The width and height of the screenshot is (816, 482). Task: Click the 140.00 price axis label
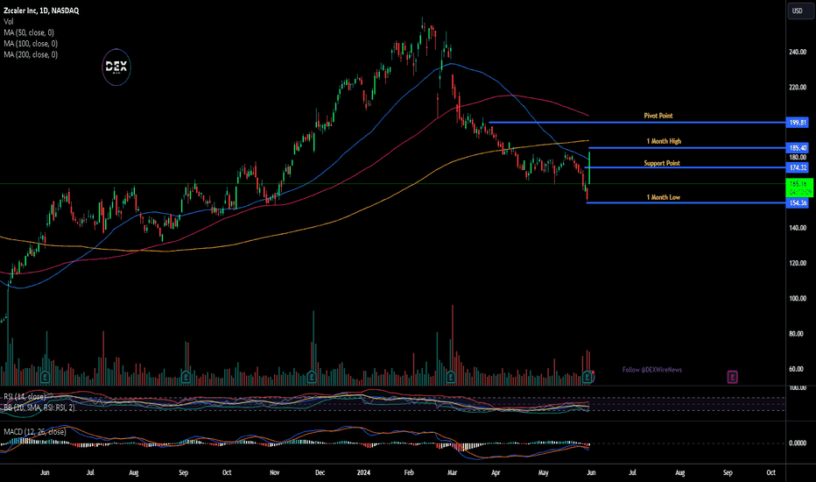coord(798,228)
